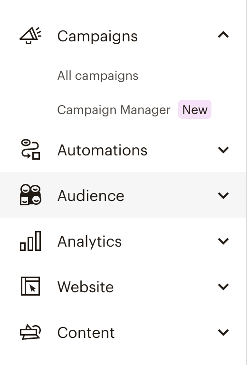Click the Campaigns megaphone icon
This screenshot has width=249, height=365.
pyautogui.click(x=30, y=35)
